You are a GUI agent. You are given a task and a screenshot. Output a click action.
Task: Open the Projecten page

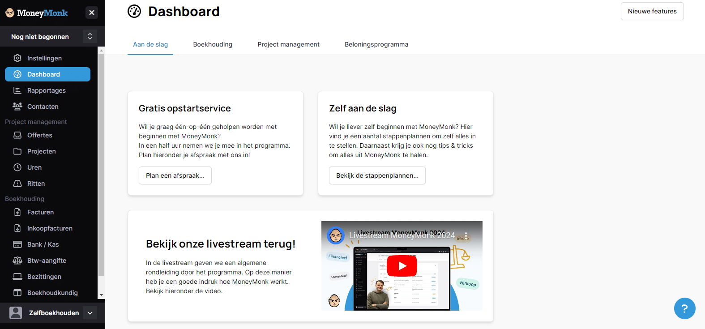coord(47,151)
